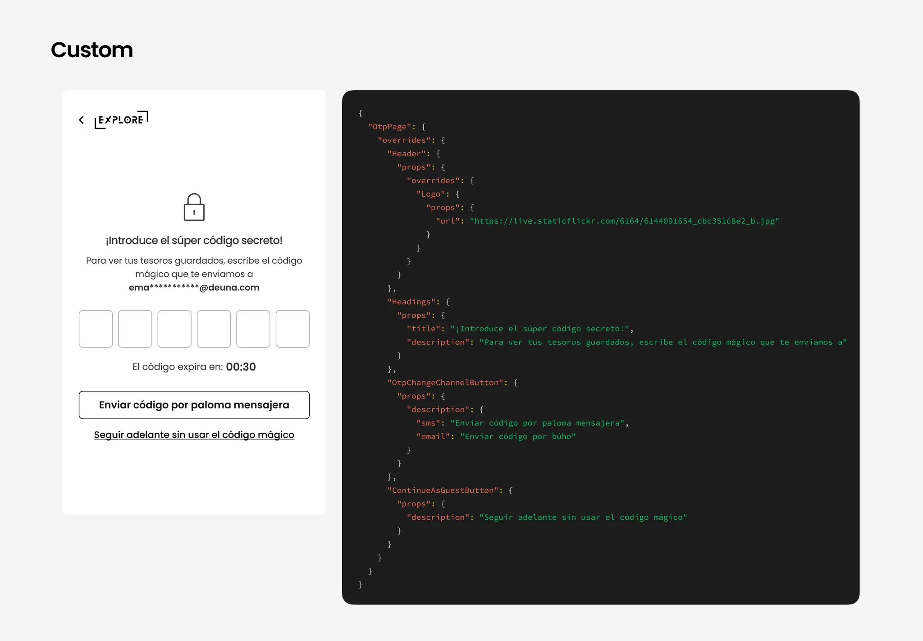Focus the first OTP digit box
The width and height of the screenshot is (923, 641).
[x=96, y=329]
